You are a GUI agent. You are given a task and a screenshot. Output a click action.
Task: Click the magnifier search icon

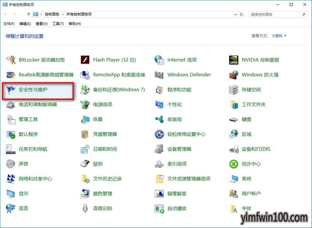pos(304,14)
